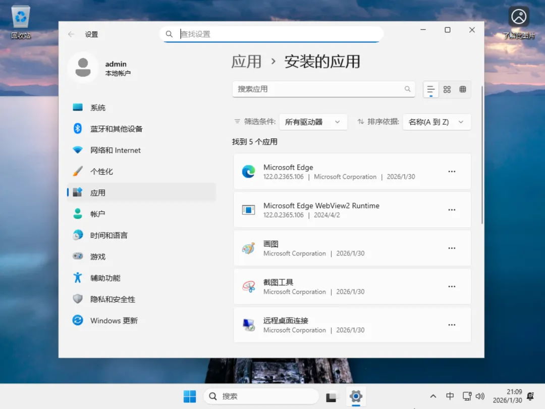Switch to table view layout

click(463, 89)
